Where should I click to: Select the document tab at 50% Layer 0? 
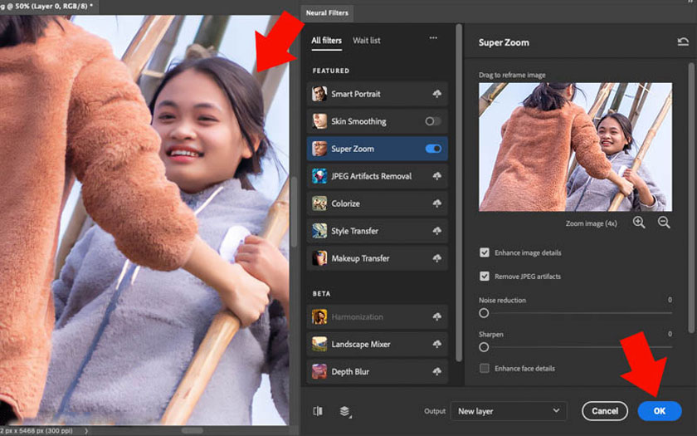48,6
